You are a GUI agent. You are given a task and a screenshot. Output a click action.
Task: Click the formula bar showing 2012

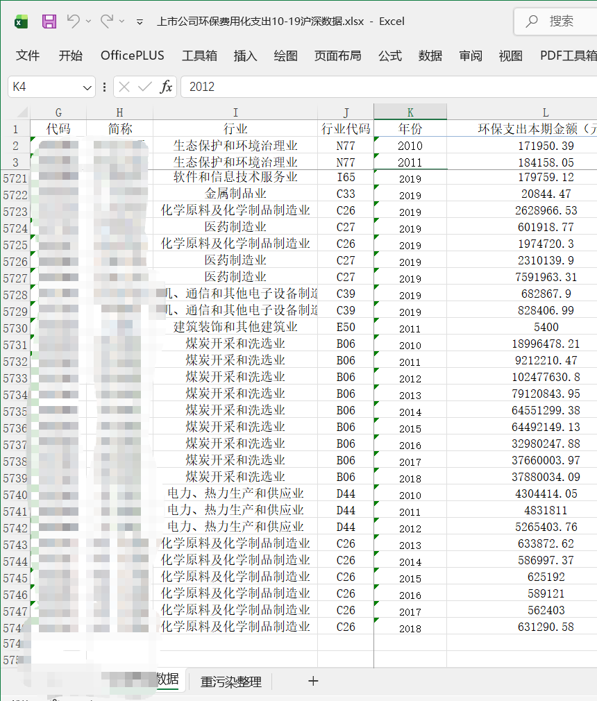389,87
